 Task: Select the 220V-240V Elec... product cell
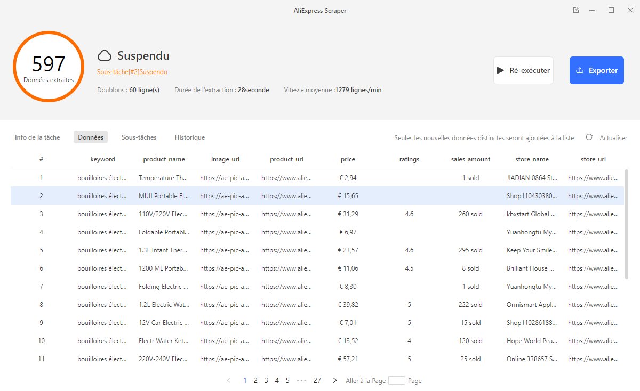pyautogui.click(x=163, y=359)
